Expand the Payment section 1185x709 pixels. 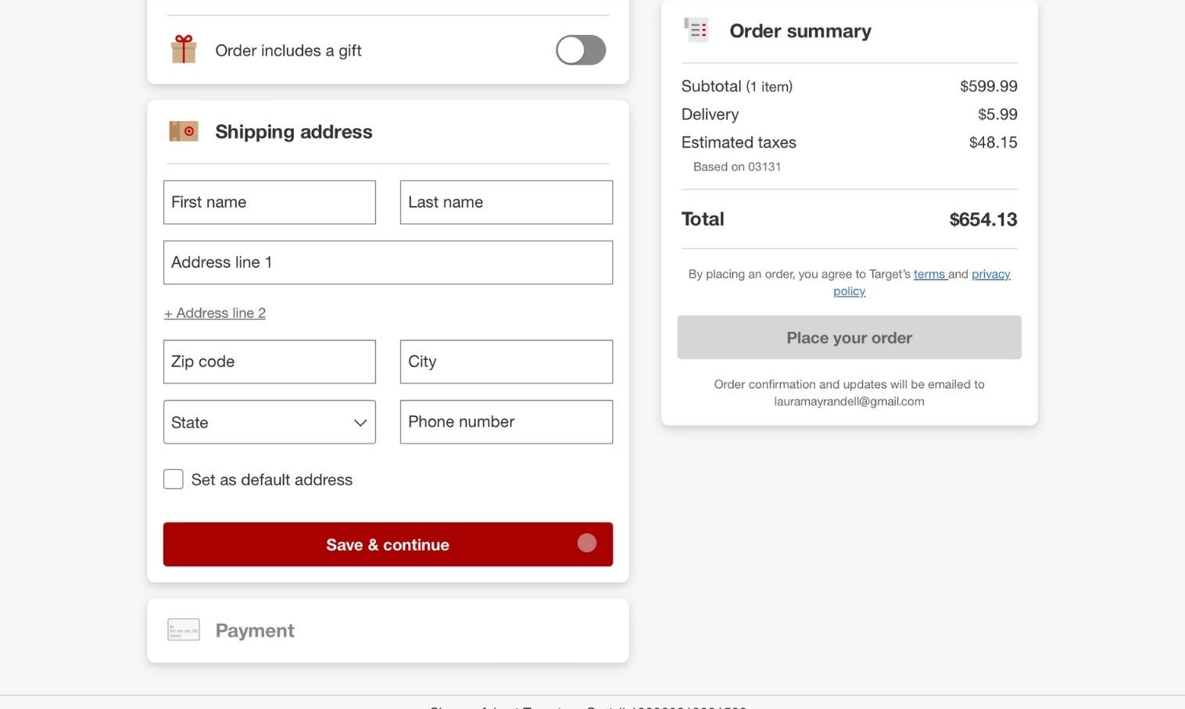(x=255, y=630)
